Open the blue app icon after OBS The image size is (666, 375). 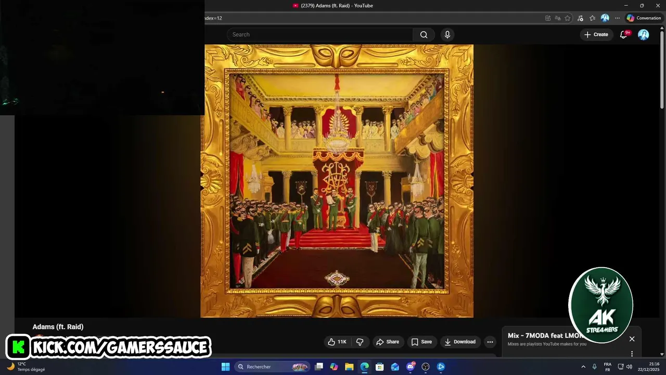point(441,367)
